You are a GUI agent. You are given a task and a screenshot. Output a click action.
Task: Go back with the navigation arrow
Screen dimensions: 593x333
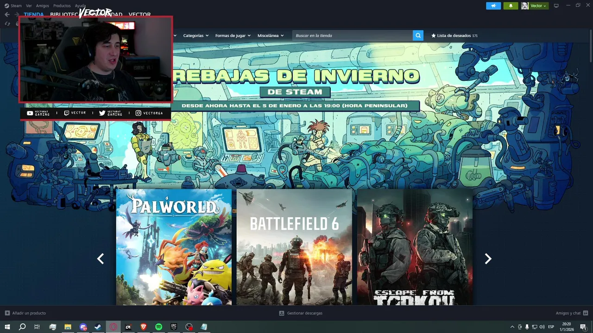pos(7,14)
